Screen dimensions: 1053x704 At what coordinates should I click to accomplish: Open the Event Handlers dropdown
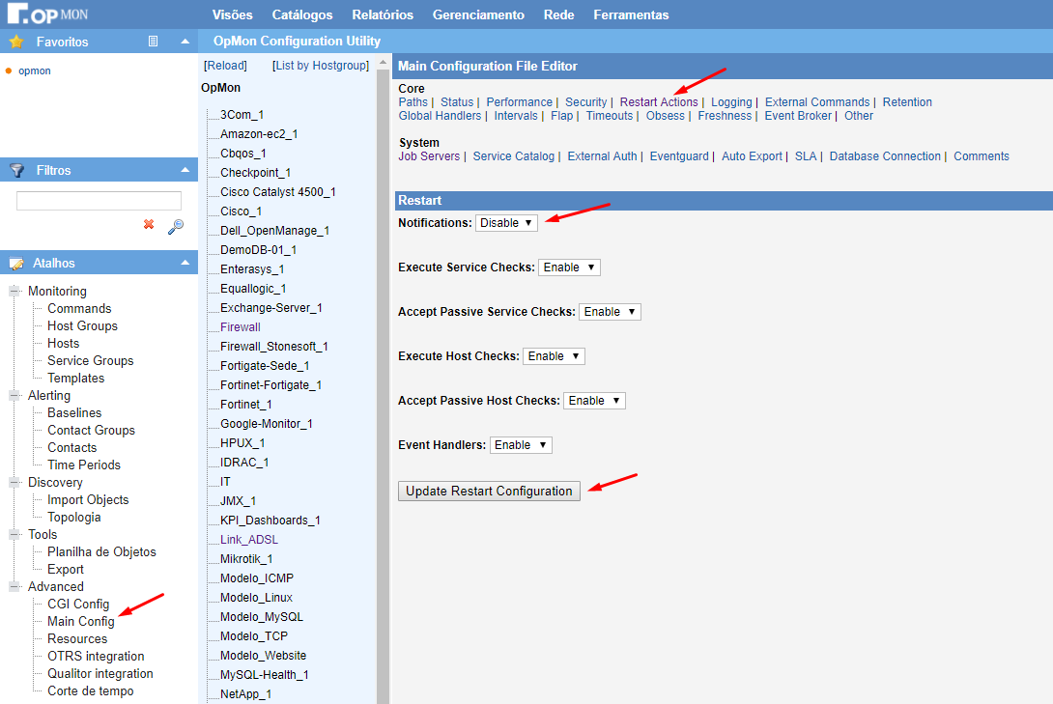tap(521, 445)
